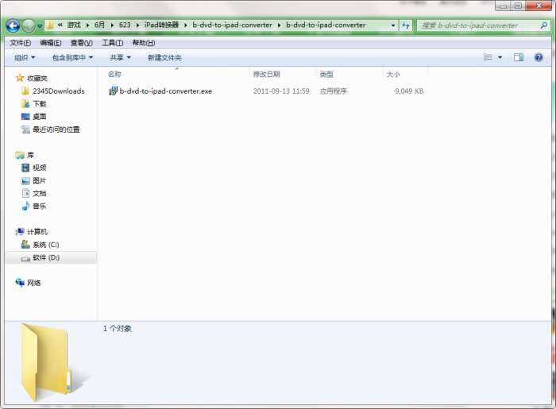Select 库 libraries node
556x409 pixels.
30,155
